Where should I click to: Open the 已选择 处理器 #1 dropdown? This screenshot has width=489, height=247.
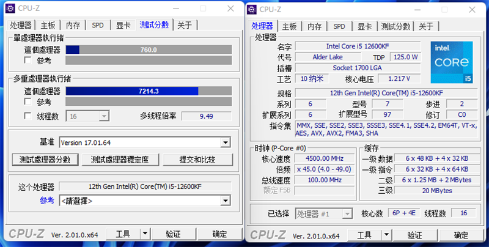coord(324,213)
